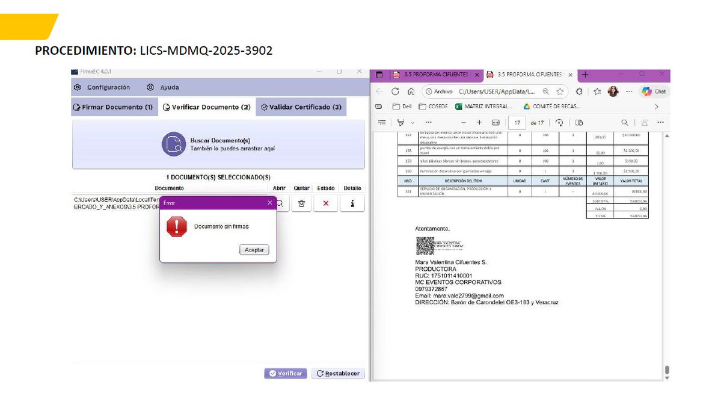Image resolution: width=721 pixels, height=405 pixels.
Task: Click the browser back arrow
Action: coord(379,91)
